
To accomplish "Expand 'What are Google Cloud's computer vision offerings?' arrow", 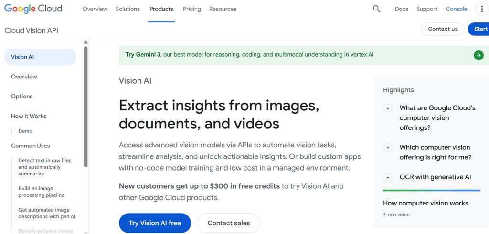I will pyautogui.click(x=388, y=108).
